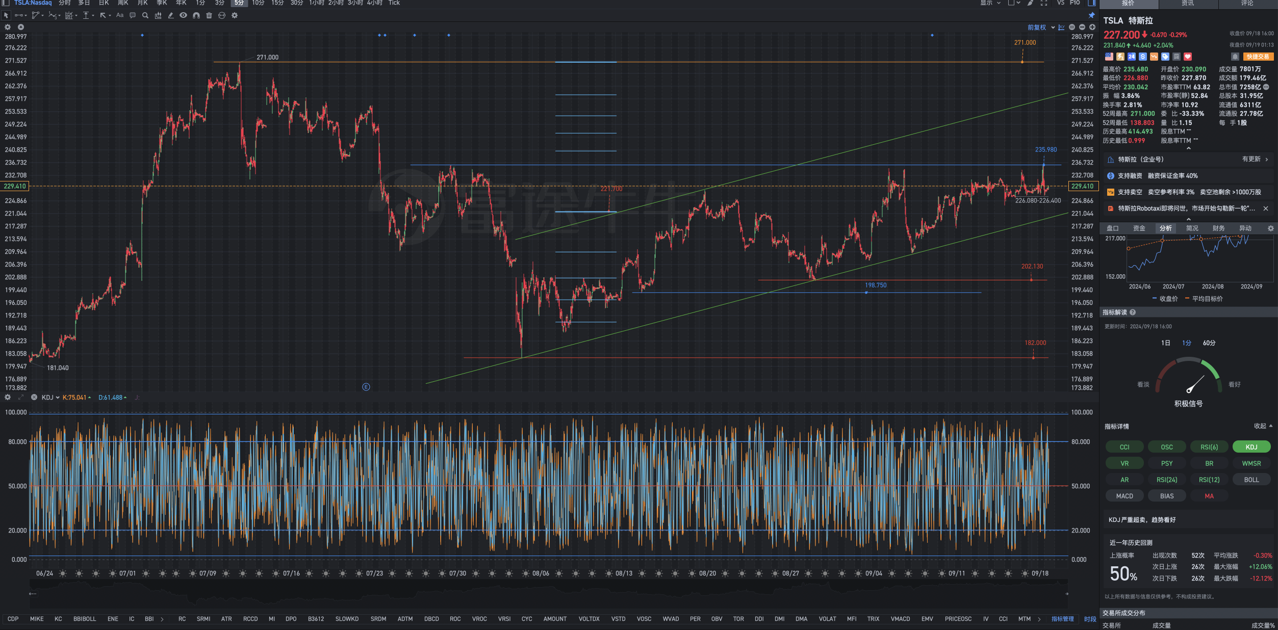Toggle drawings visibility eye icon

click(183, 15)
